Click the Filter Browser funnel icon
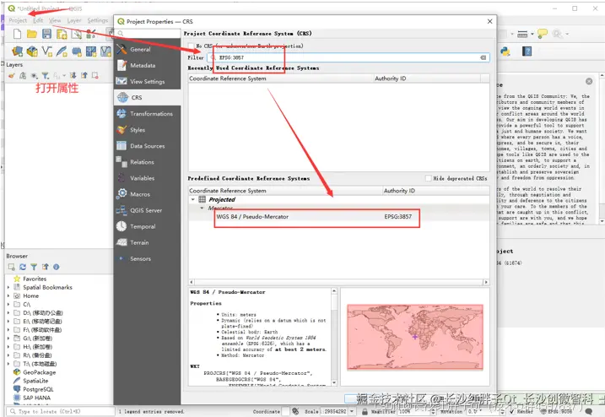Image resolution: width=605 pixels, height=417 pixels. pos(34,267)
